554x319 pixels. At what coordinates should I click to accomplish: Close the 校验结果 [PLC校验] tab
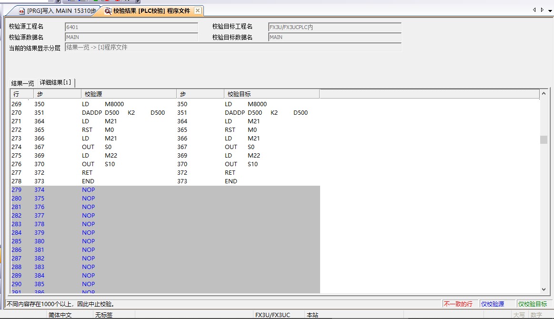pos(198,10)
